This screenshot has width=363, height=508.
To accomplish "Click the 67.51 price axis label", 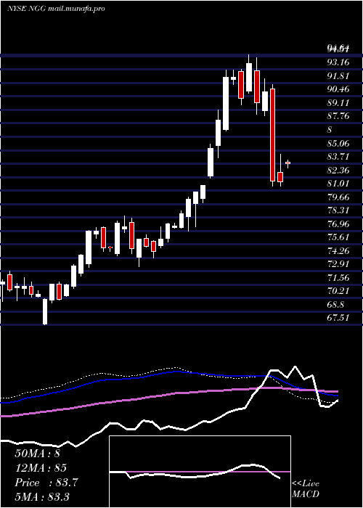I will (x=338, y=318).
